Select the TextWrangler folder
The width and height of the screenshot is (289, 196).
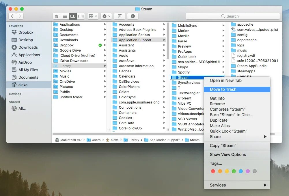pyautogui.click(x=187, y=93)
